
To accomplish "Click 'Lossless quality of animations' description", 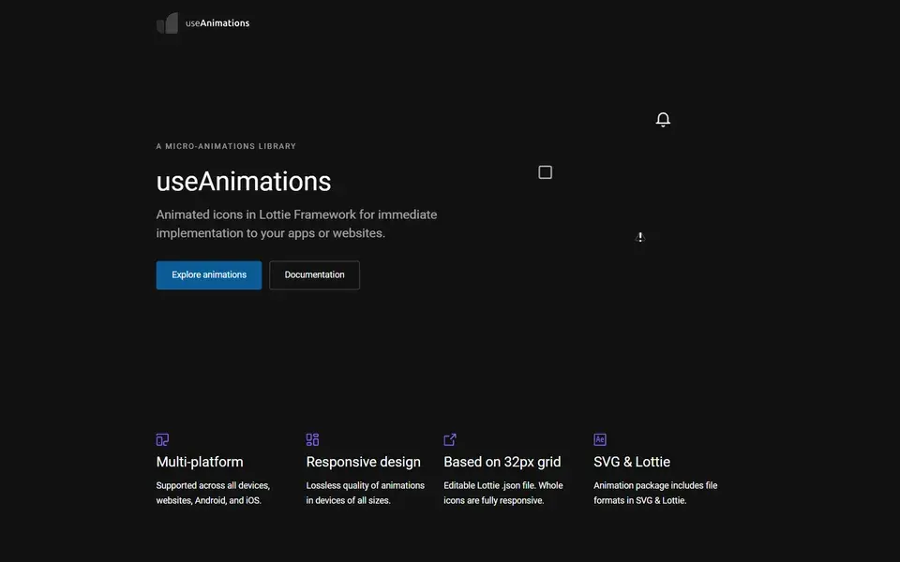I will pyautogui.click(x=365, y=493).
